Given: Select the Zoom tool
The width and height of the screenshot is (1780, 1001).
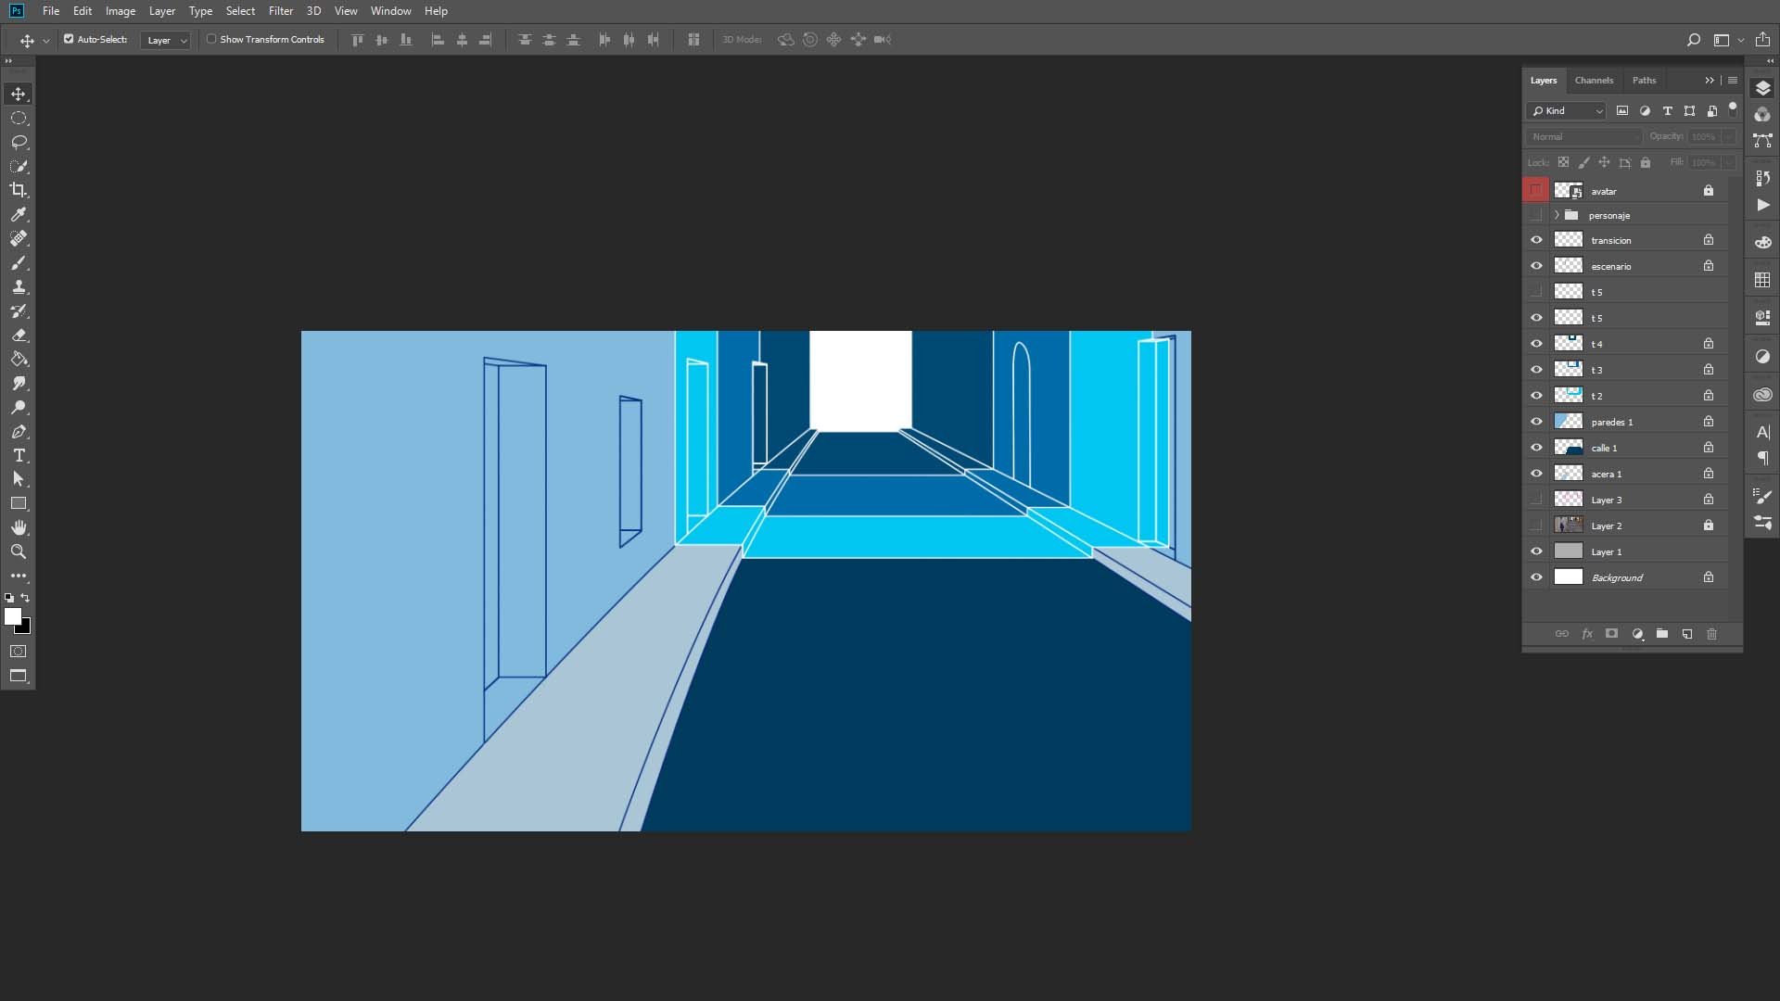Looking at the screenshot, I should click(19, 551).
